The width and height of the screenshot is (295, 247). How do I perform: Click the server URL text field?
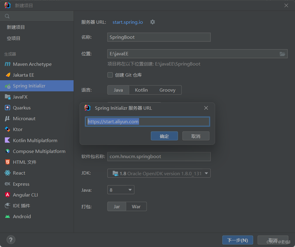pos(147,121)
